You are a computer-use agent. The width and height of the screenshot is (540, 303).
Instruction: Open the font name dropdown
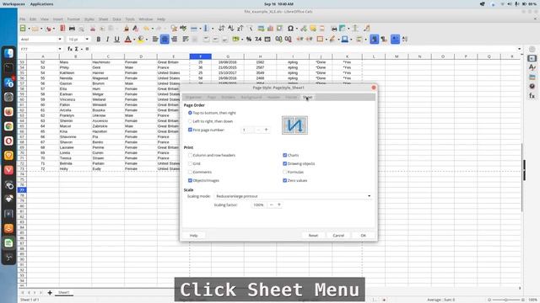click(x=60, y=40)
